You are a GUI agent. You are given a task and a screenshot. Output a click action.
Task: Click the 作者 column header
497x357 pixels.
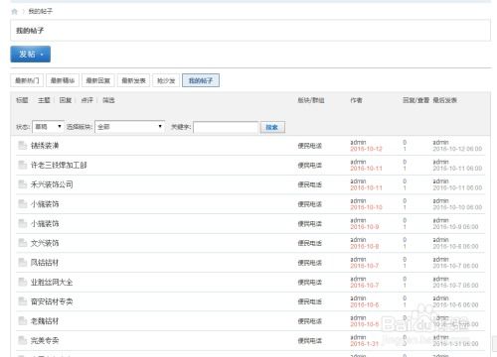point(356,100)
